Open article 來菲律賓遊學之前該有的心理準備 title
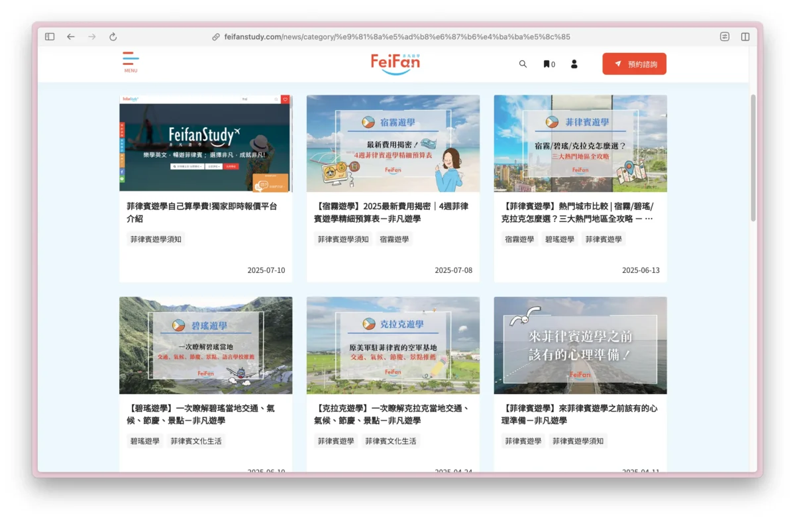This screenshot has width=795, height=520. pos(580,414)
